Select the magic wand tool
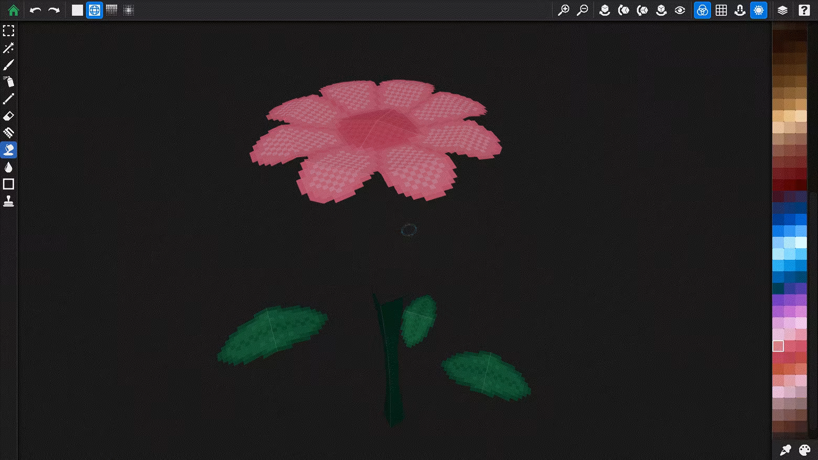 point(8,48)
